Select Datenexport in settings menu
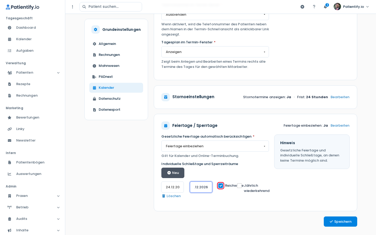376x235 pixels. (x=116, y=110)
